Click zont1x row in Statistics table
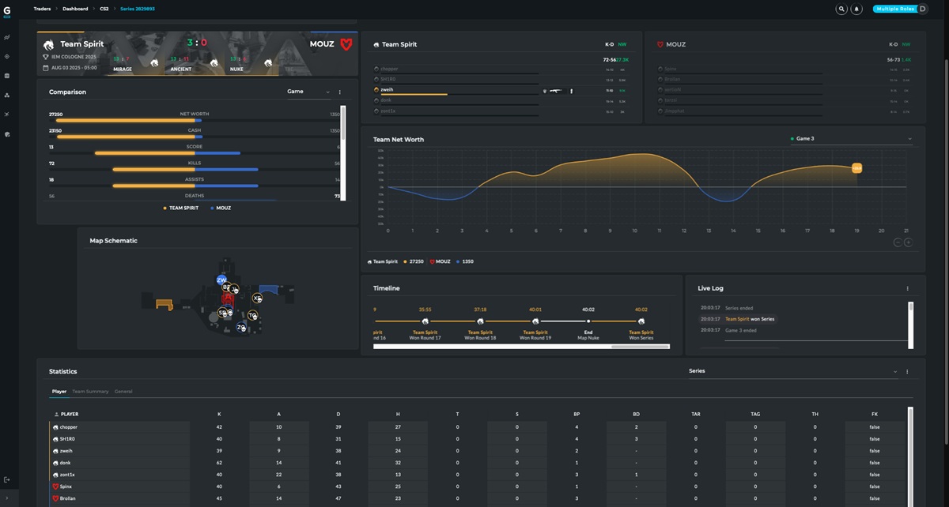Image resolution: width=949 pixels, height=507 pixels. click(478, 475)
